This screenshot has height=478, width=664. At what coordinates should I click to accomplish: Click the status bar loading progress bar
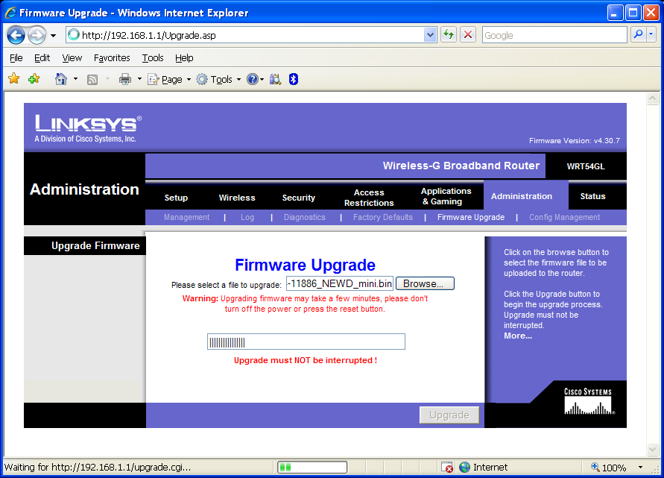(x=312, y=467)
